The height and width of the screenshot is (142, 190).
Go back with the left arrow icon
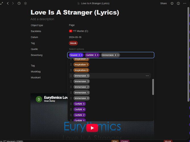(8, 3)
